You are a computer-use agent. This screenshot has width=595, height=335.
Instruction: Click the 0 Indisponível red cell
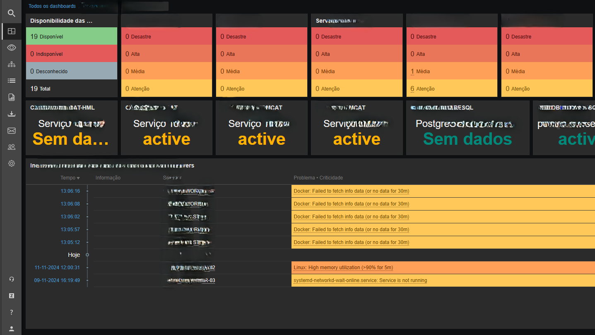click(x=72, y=54)
